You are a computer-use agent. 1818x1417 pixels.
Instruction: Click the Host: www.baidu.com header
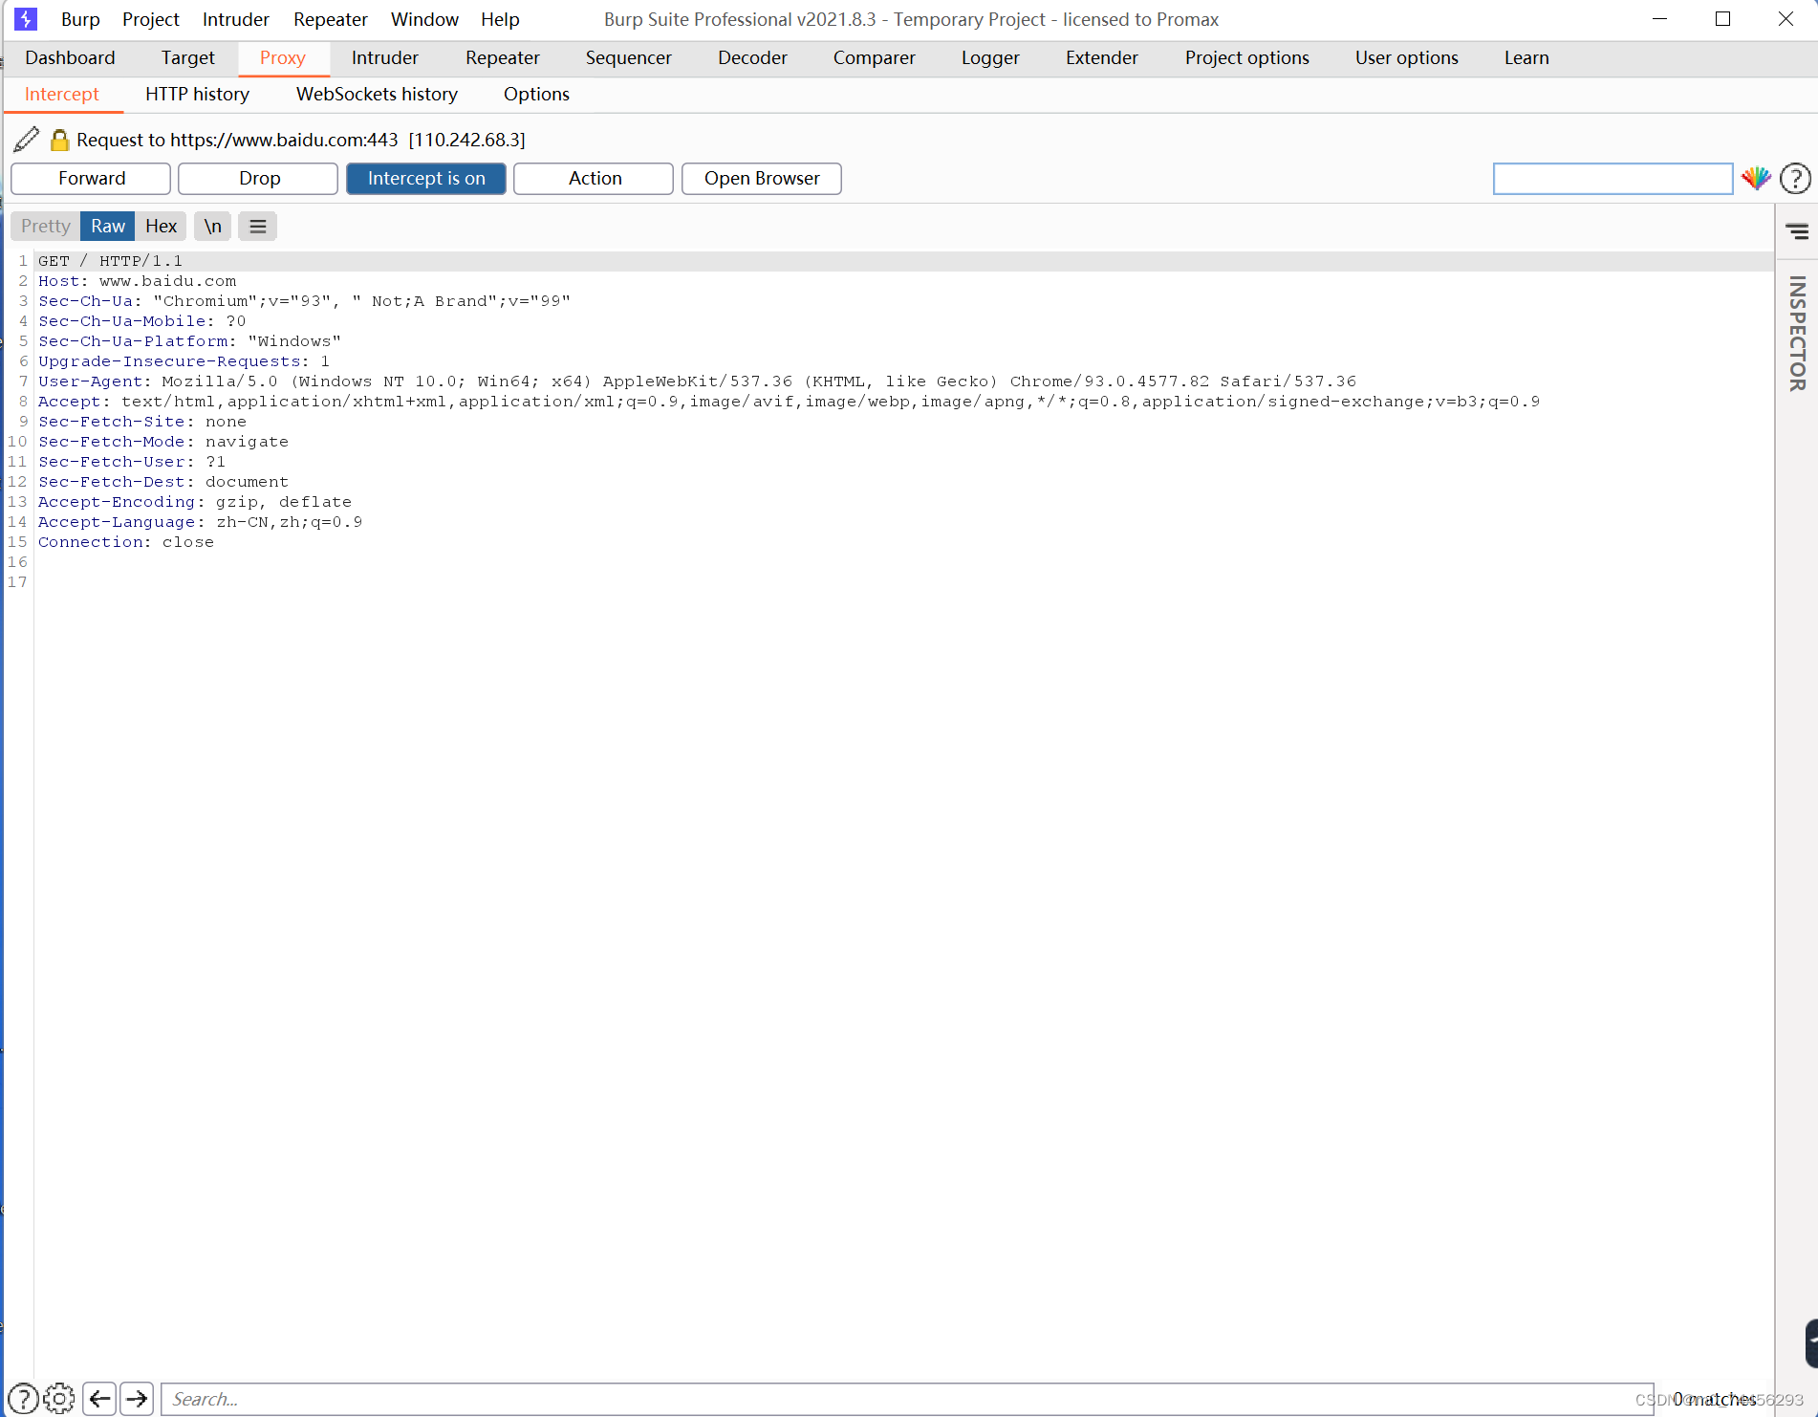[x=137, y=281]
